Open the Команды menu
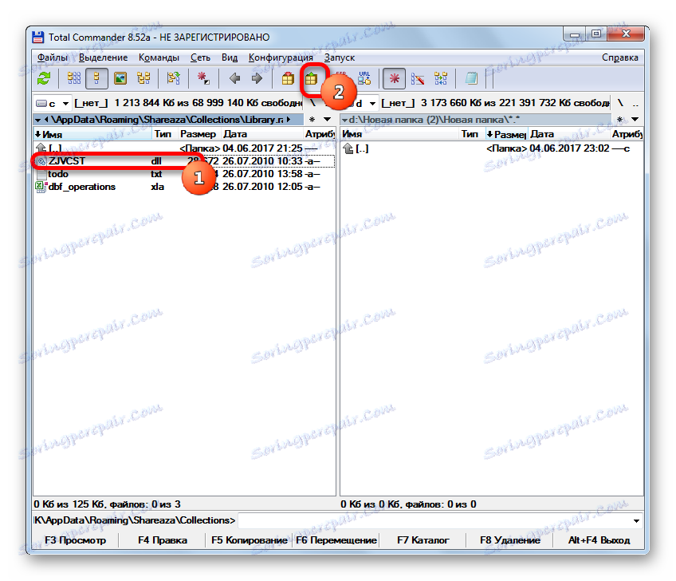 tap(159, 57)
